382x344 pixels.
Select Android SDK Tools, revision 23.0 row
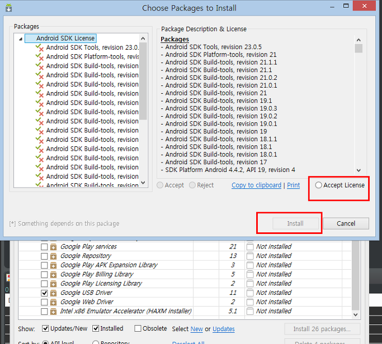92,47
